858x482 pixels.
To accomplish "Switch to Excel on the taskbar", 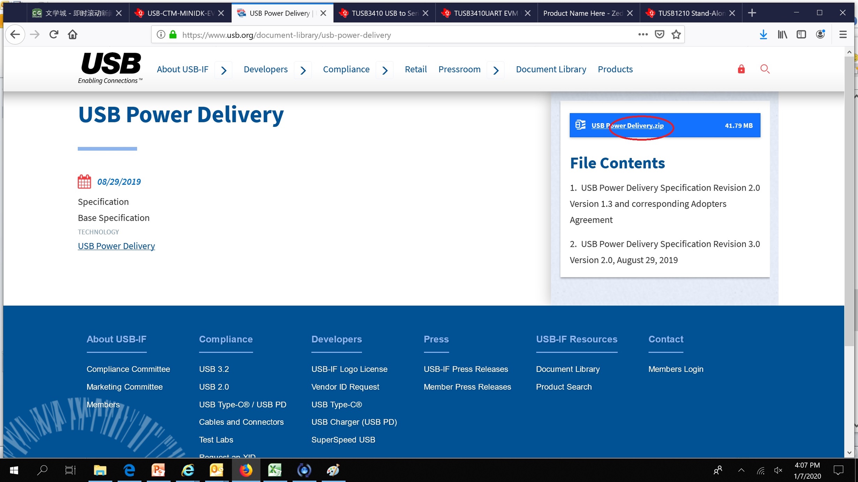I will point(275,470).
